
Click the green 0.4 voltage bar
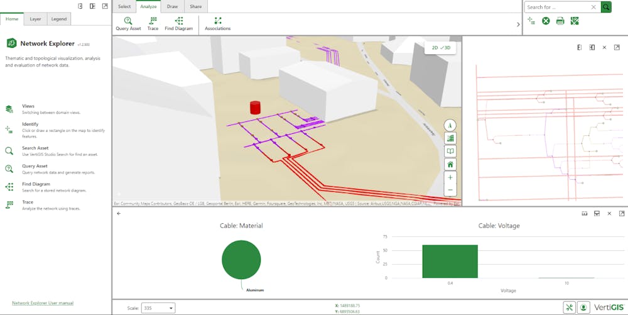pos(450,262)
